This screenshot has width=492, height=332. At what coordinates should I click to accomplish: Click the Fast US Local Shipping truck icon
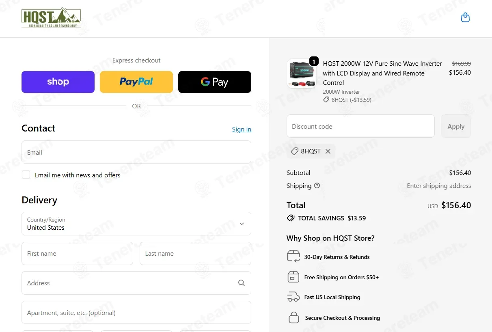[293, 297]
